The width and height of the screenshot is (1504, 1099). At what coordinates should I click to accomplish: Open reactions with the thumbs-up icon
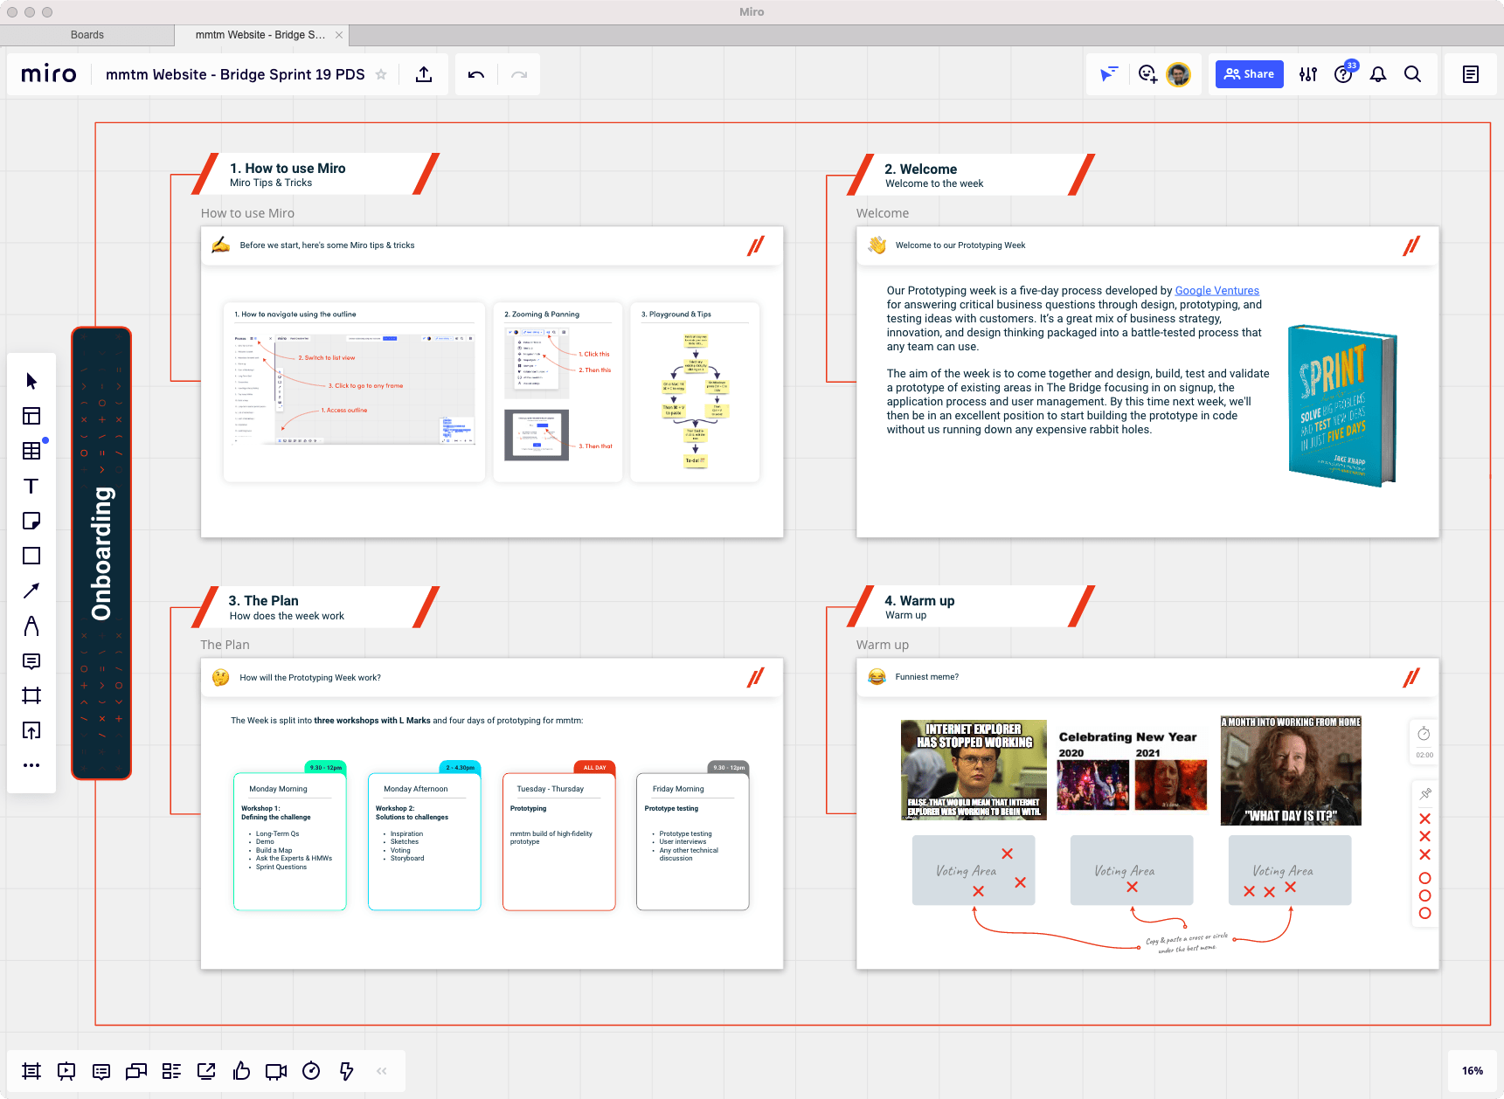click(241, 1070)
